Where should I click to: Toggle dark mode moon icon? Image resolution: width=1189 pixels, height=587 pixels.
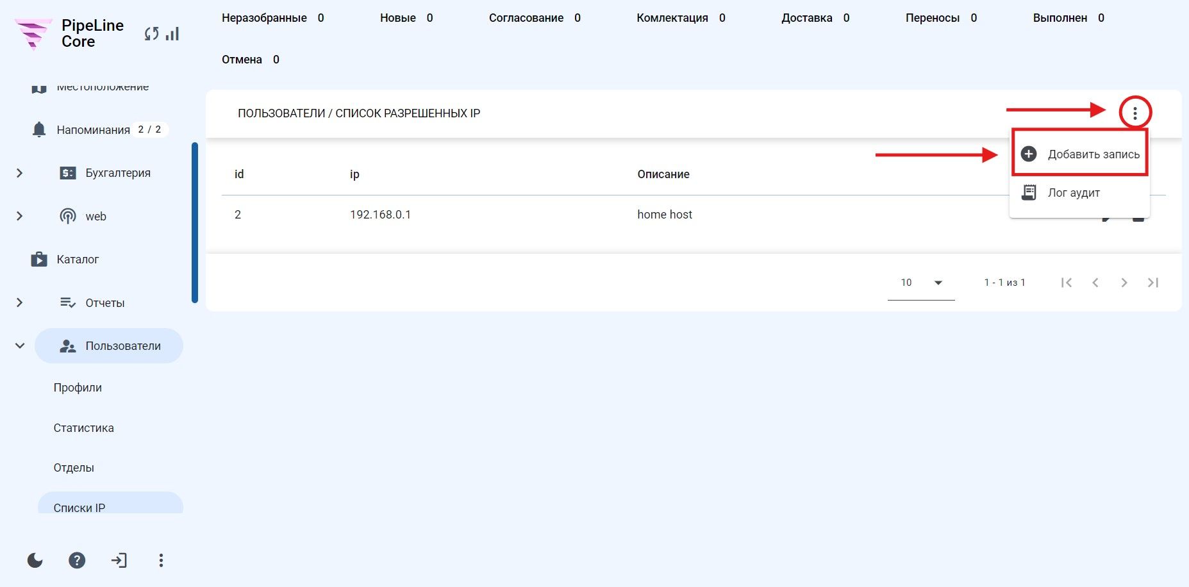(x=35, y=561)
